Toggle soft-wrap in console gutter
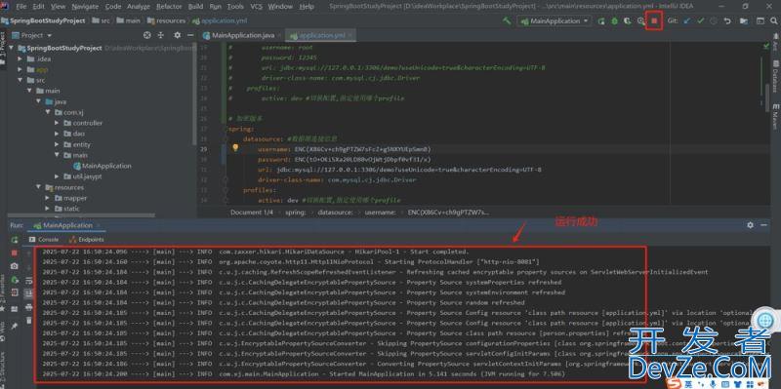 (29, 281)
